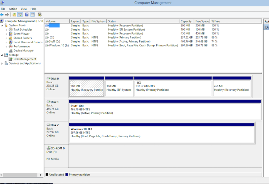Viewport: 269px width, 184px height.
Task: Toggle the Show/Hide Console Tree button
Action: pos(20,14)
